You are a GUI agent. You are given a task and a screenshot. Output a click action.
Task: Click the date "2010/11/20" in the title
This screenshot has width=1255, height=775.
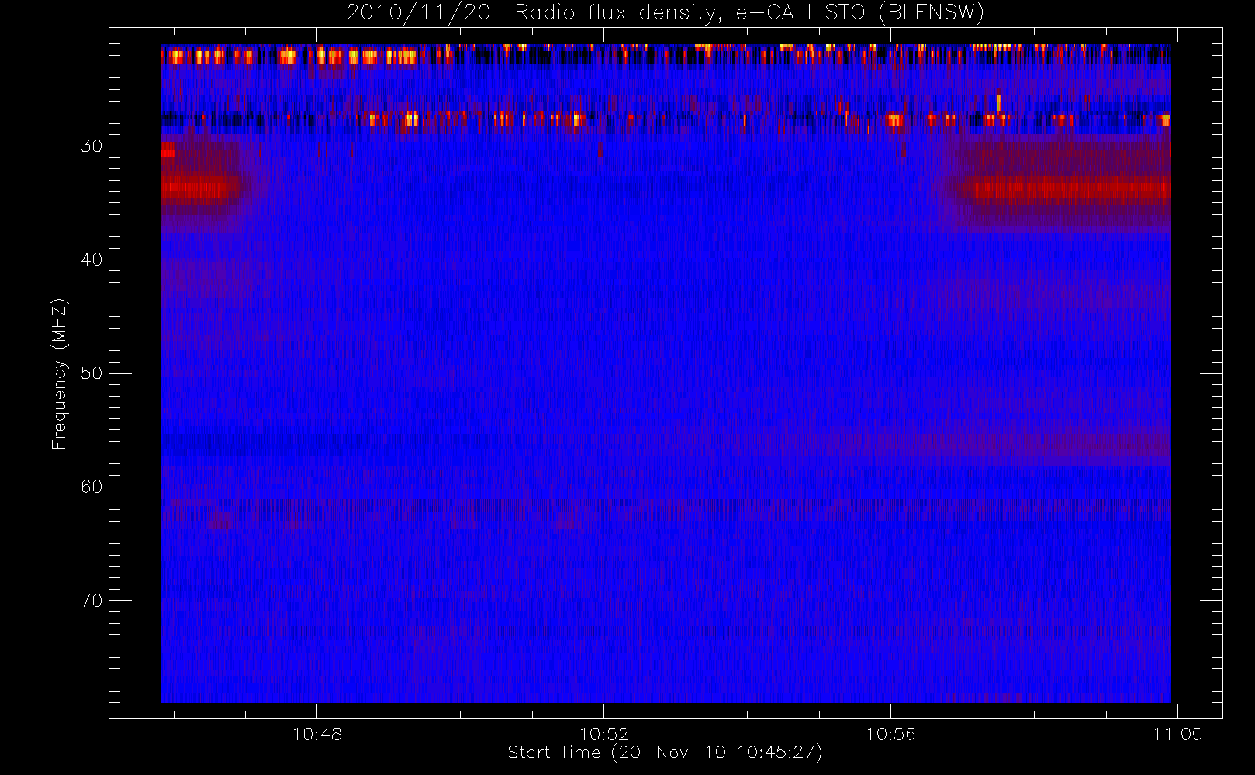[419, 13]
